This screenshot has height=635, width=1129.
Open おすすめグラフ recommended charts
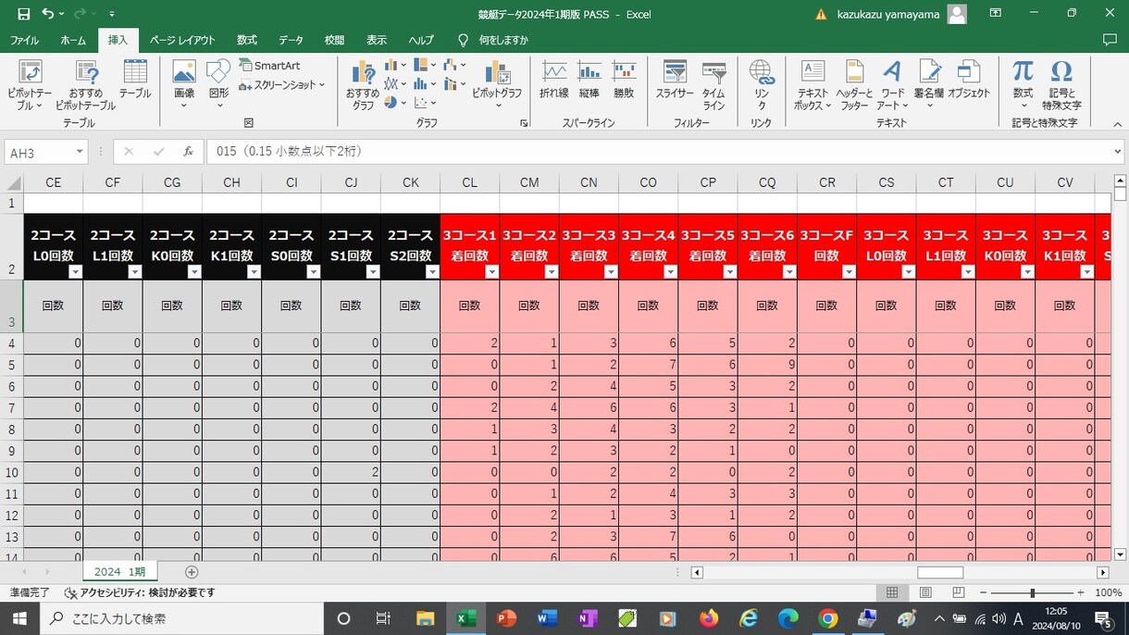click(363, 85)
